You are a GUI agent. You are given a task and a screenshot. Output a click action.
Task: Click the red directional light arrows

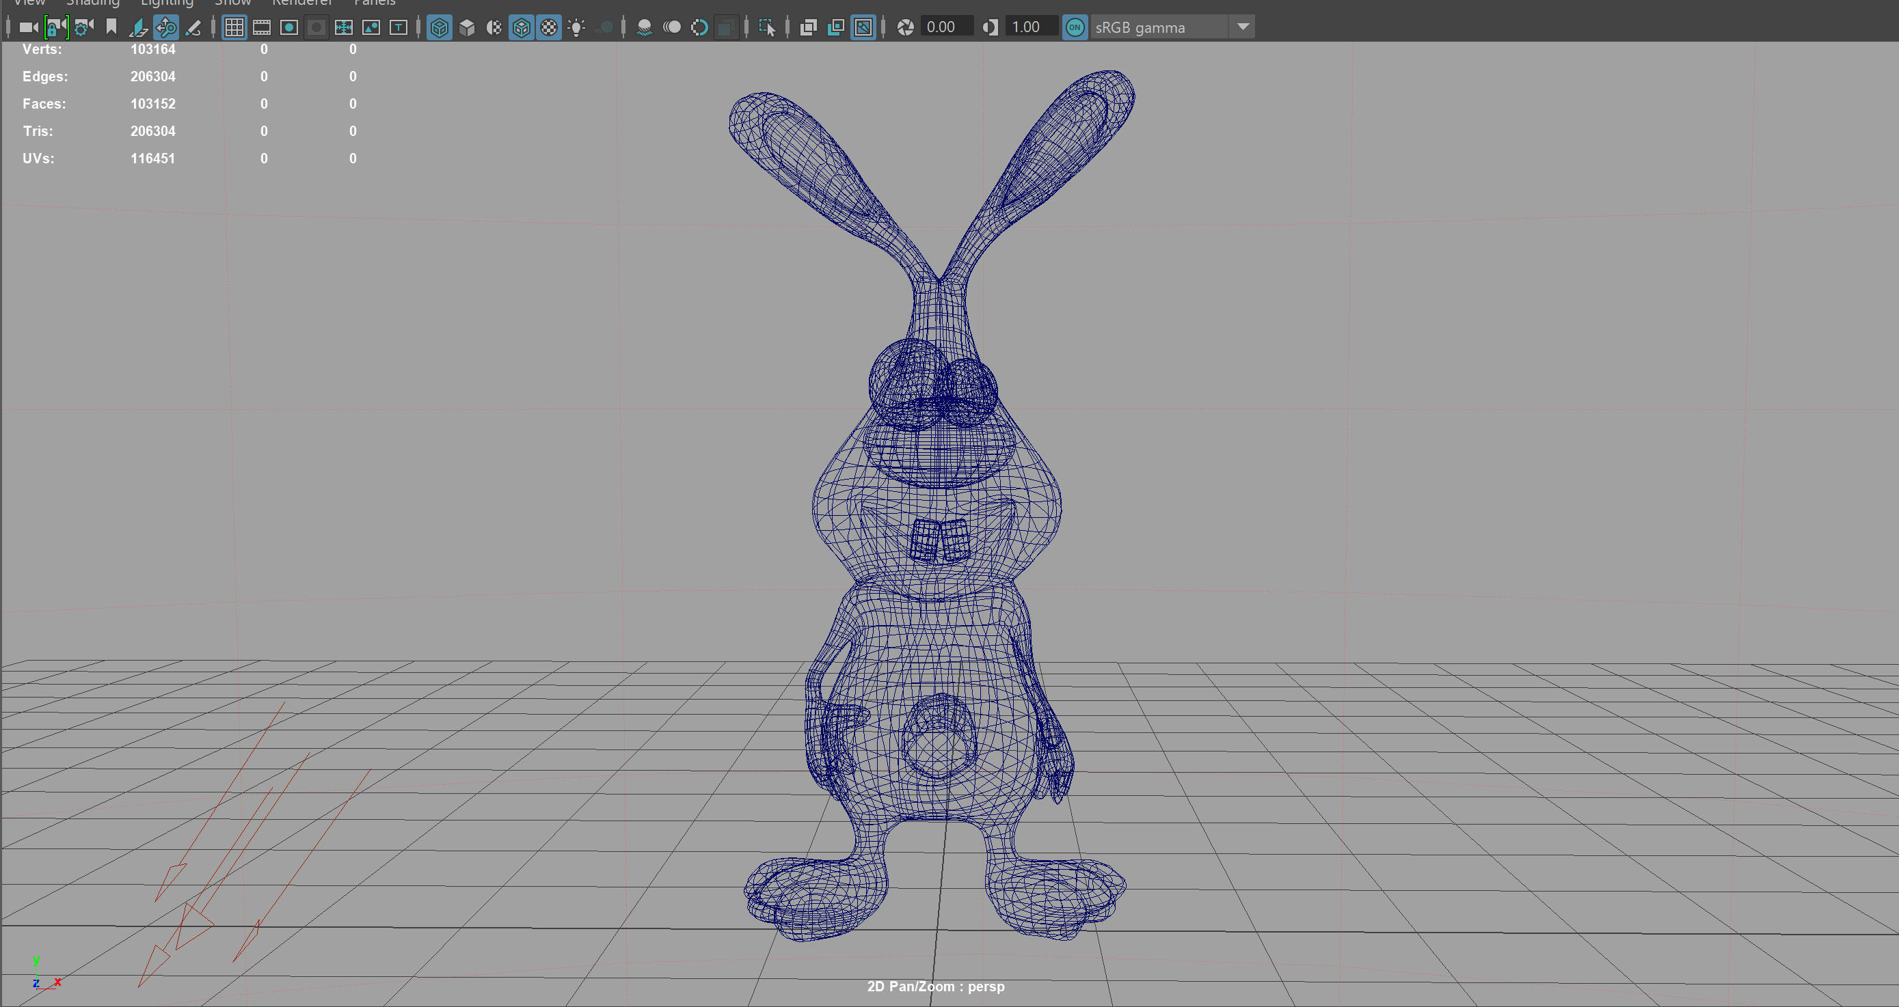253,844
